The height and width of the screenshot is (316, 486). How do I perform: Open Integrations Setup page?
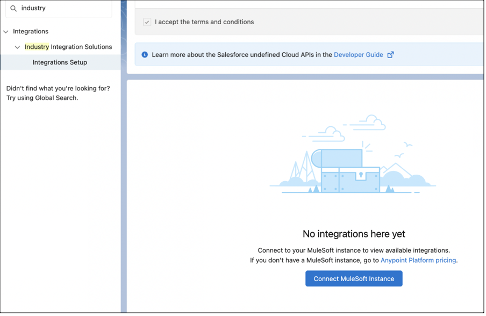pyautogui.click(x=60, y=62)
